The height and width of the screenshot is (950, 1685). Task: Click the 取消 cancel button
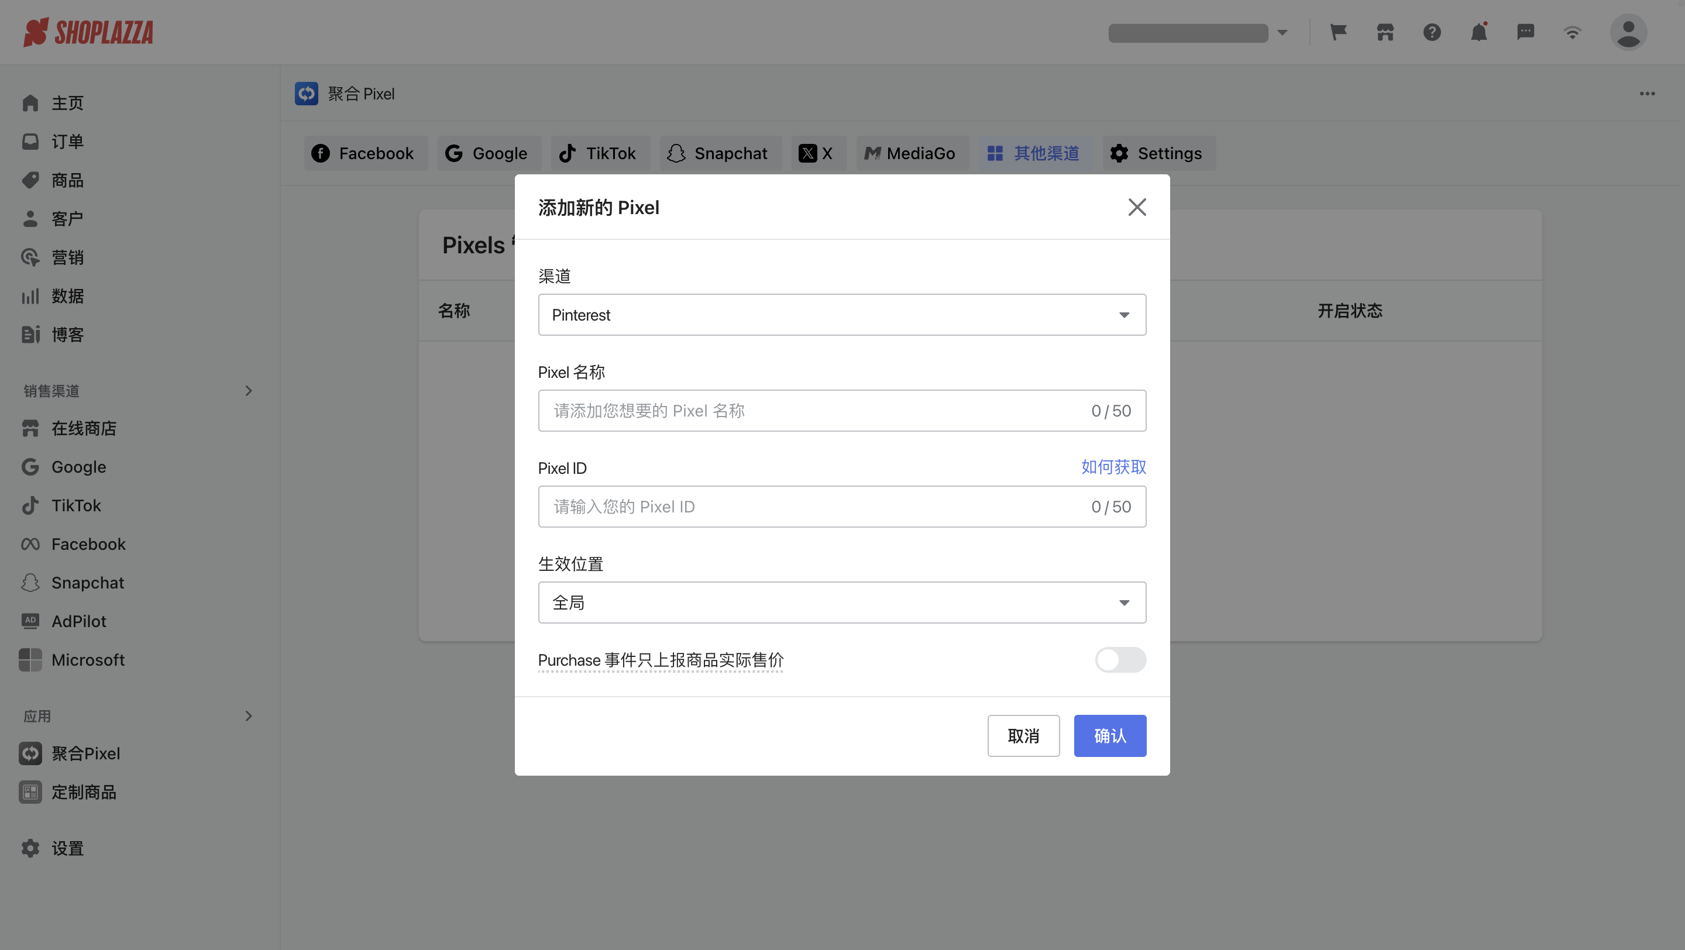[1024, 736]
